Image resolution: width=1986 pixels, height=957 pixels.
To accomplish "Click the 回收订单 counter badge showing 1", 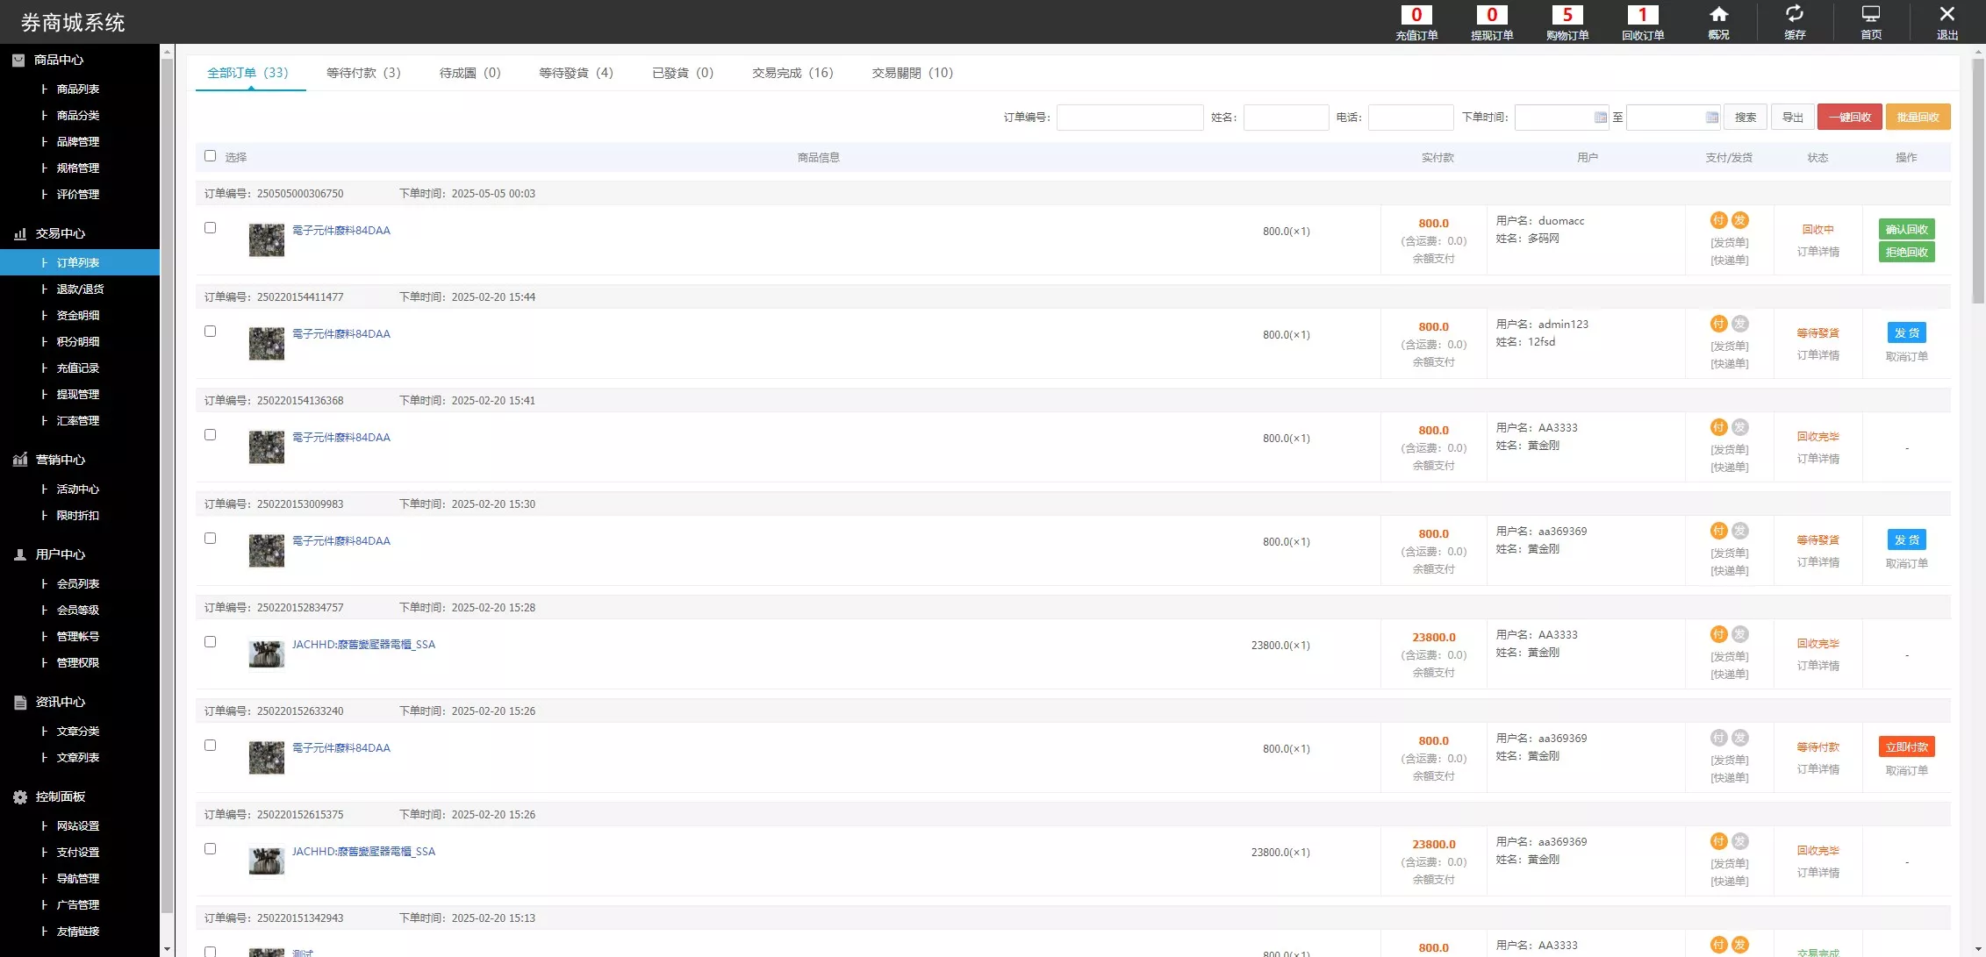I will click(x=1642, y=15).
